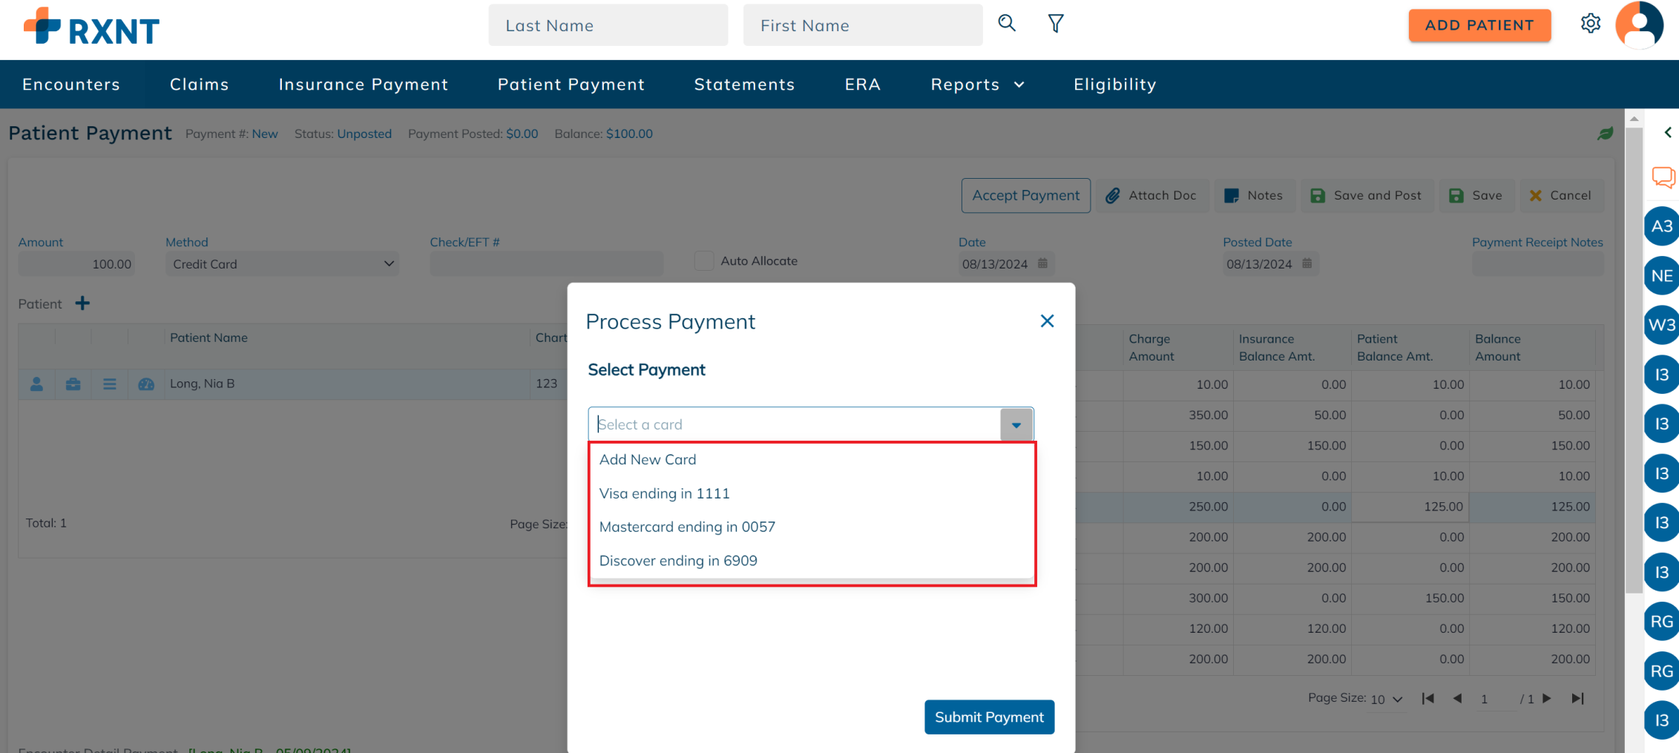1679x753 pixels.
Task: Open the filter funnel icon
Action: coord(1056,24)
